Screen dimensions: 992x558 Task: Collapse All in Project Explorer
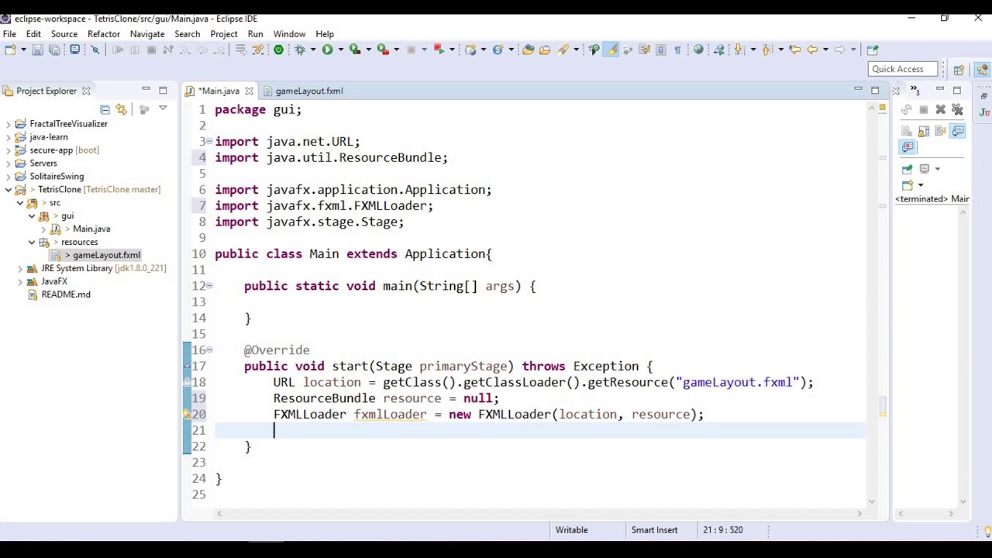click(x=105, y=109)
